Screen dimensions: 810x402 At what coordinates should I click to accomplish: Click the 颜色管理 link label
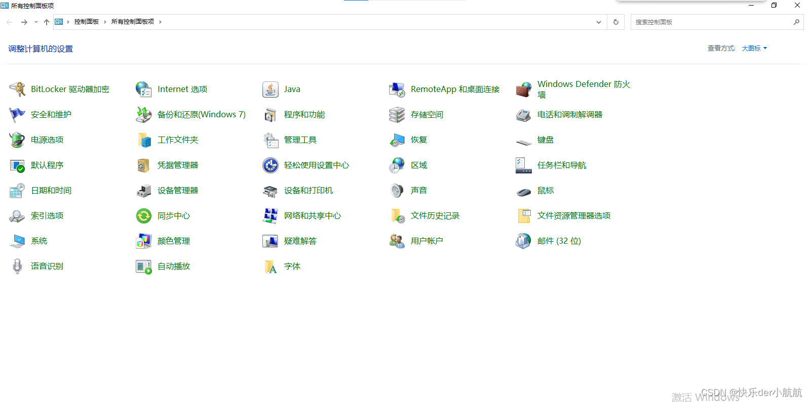pos(174,241)
